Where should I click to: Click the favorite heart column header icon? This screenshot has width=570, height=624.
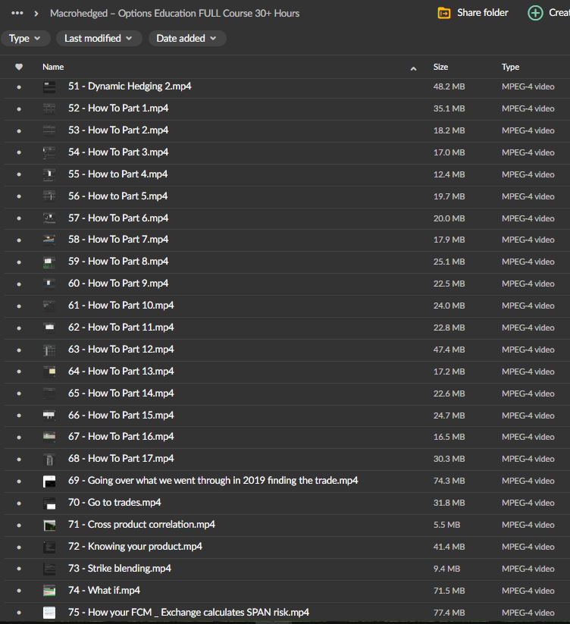(19, 67)
